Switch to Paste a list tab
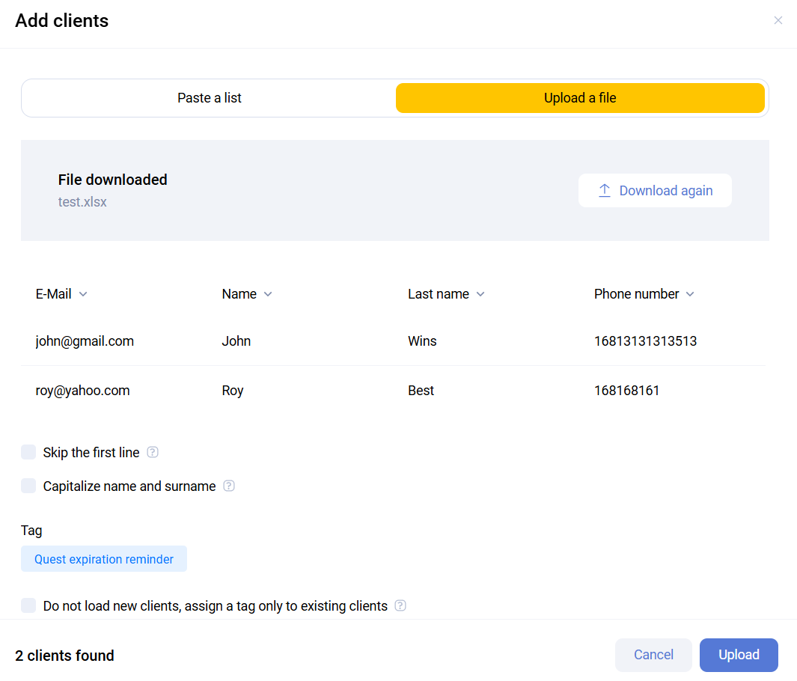 pos(210,98)
